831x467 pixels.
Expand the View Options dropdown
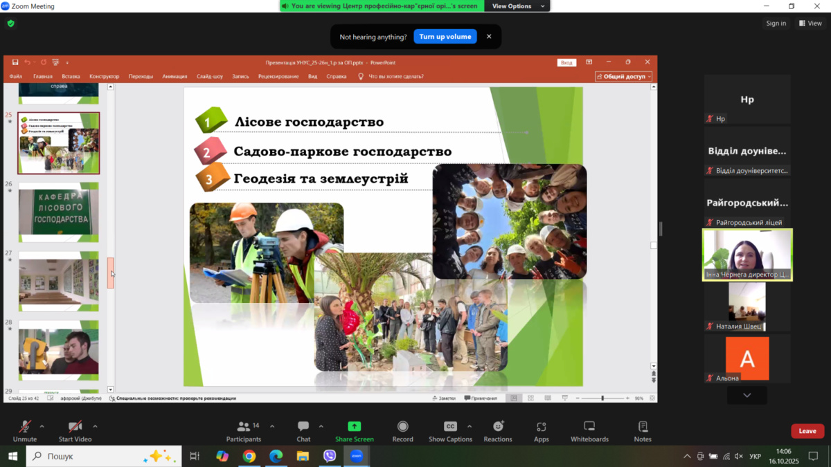click(518, 6)
